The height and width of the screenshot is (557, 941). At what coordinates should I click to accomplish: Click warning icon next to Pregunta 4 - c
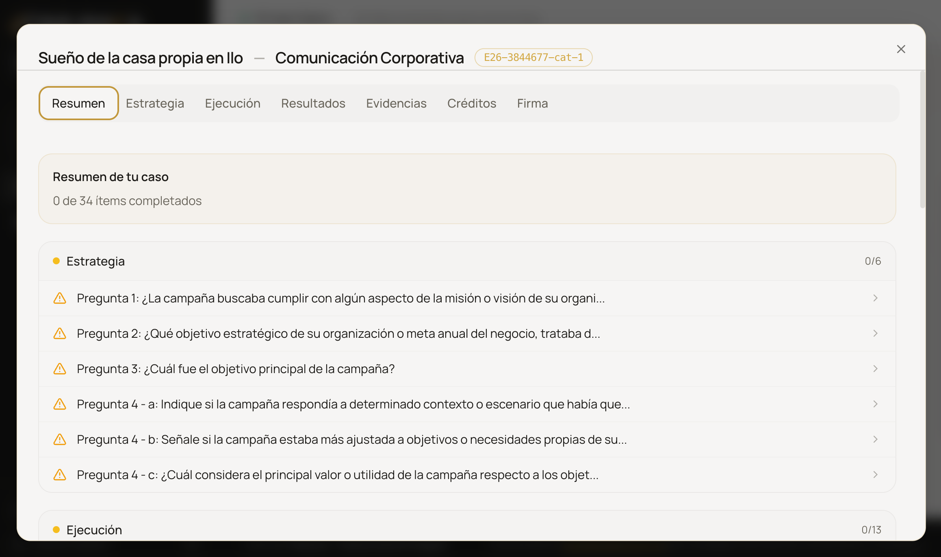pyautogui.click(x=60, y=475)
